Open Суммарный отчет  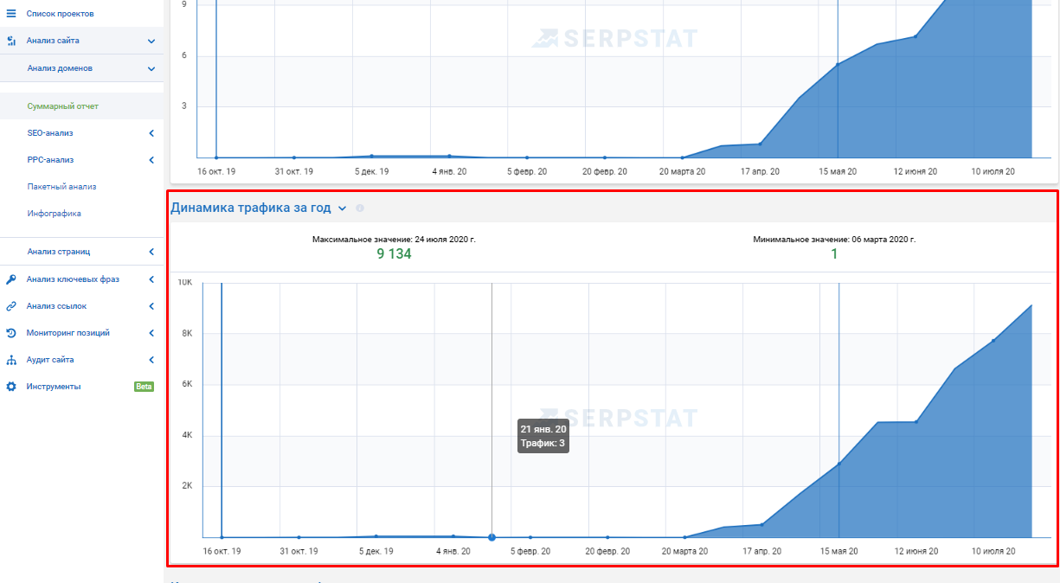(x=63, y=106)
